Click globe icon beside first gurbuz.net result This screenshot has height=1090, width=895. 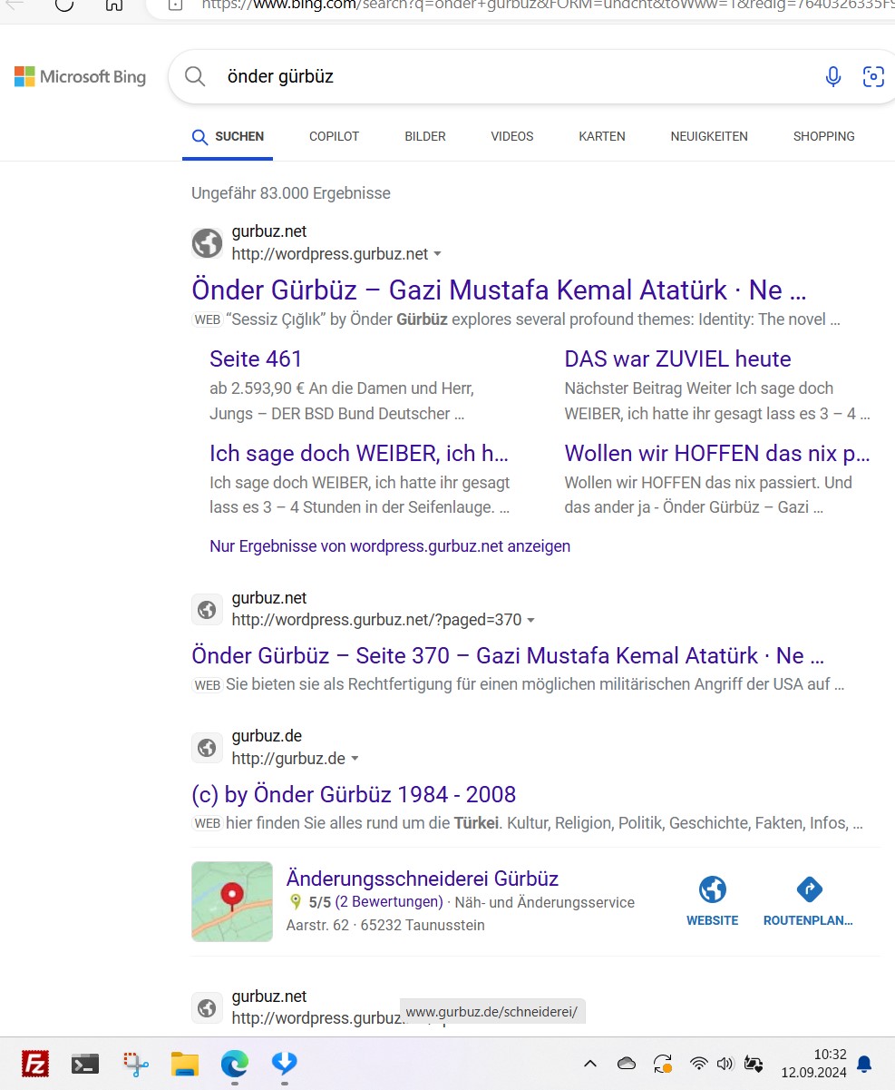click(x=207, y=243)
